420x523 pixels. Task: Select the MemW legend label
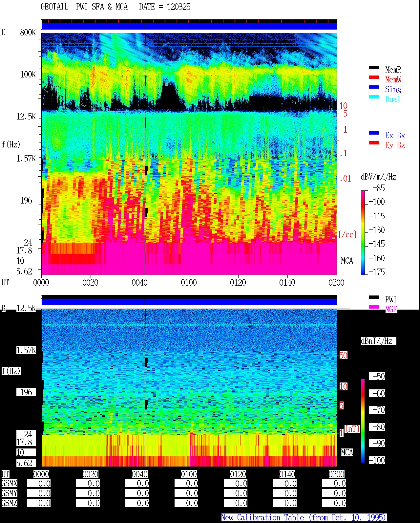coord(393,79)
